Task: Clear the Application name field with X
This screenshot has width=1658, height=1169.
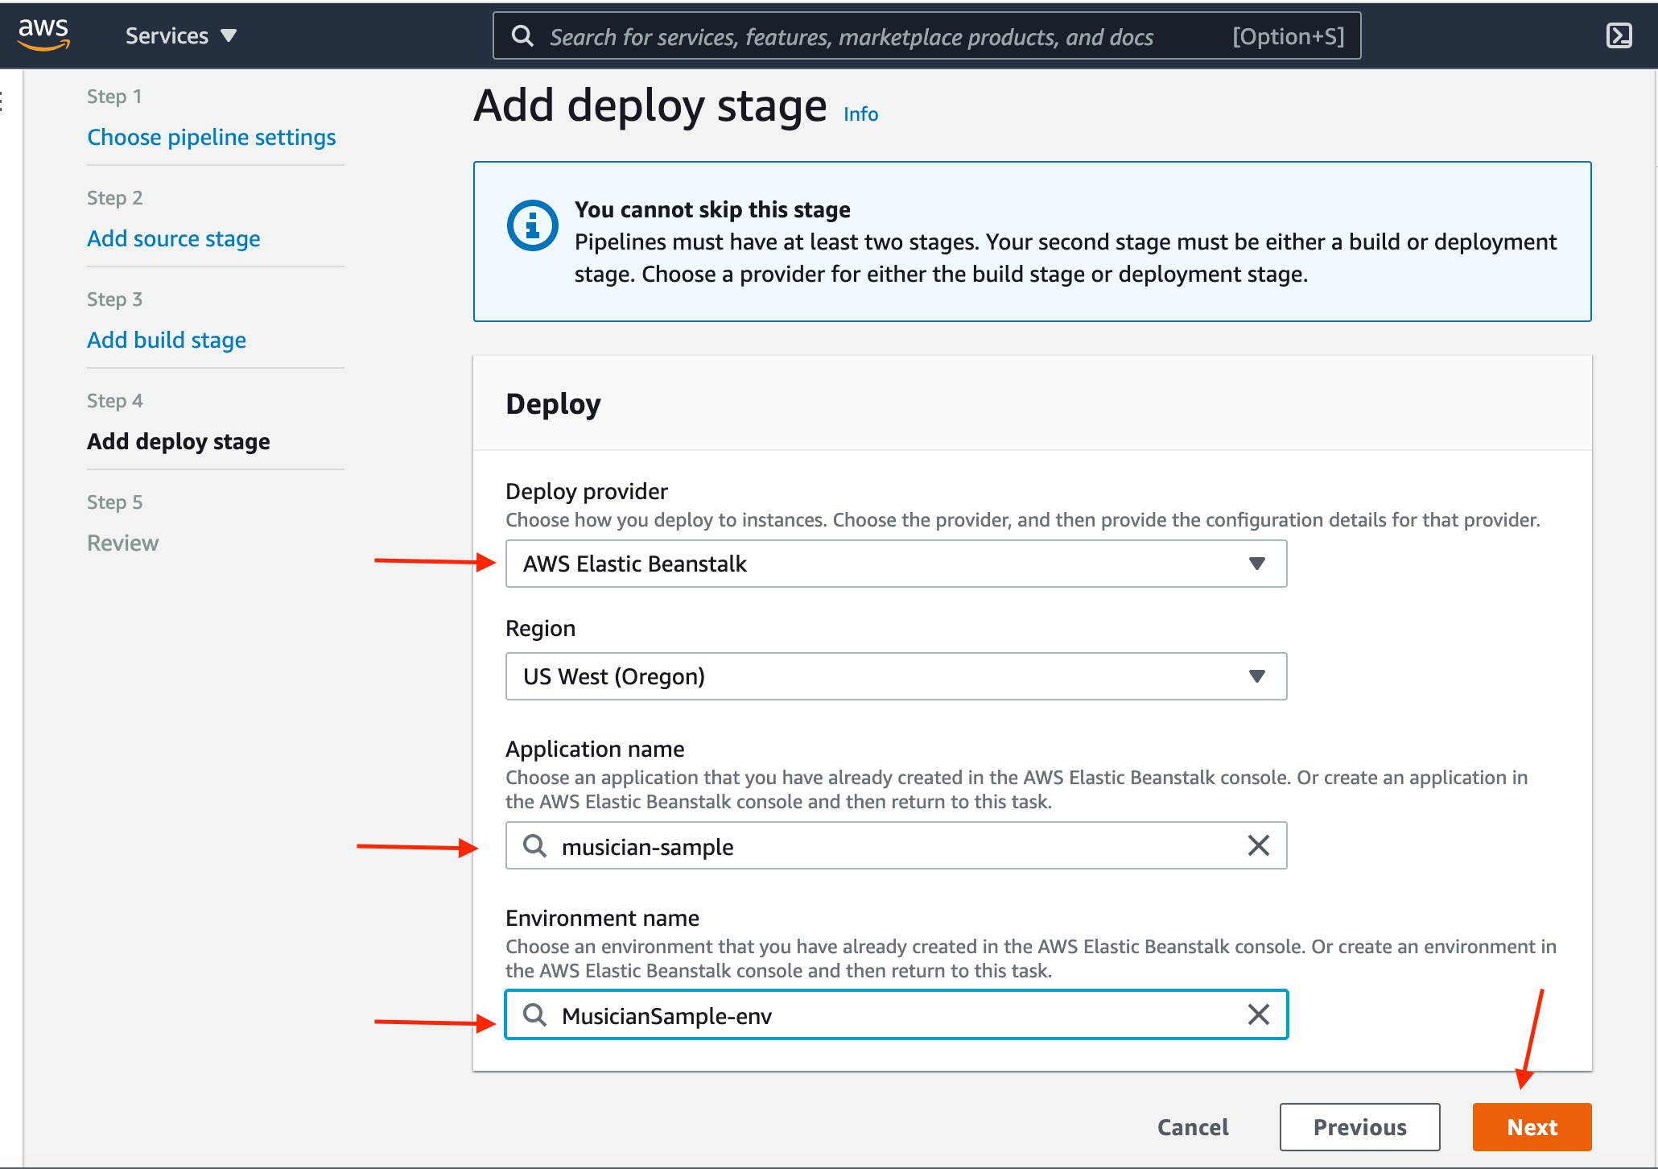Action: [1259, 845]
